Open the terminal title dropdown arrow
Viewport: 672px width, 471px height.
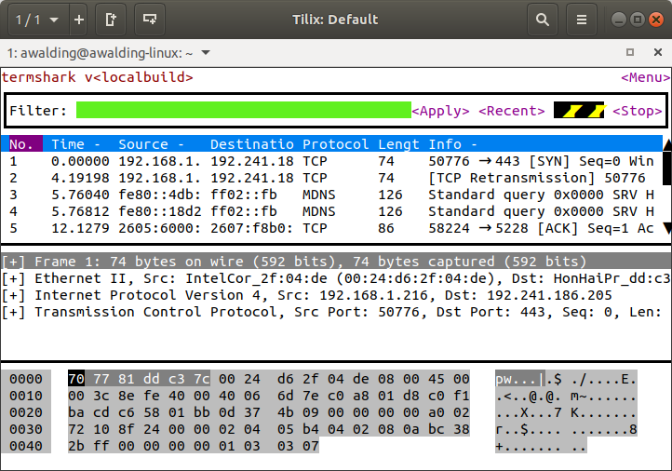coord(206,53)
